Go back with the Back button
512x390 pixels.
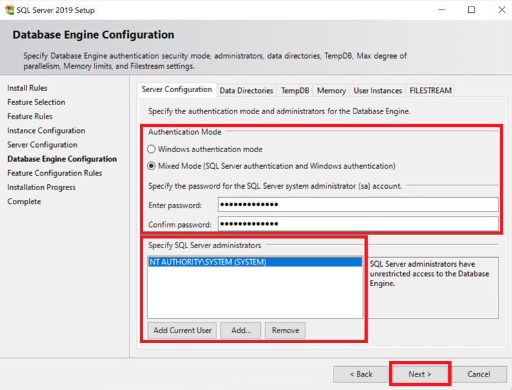361,374
